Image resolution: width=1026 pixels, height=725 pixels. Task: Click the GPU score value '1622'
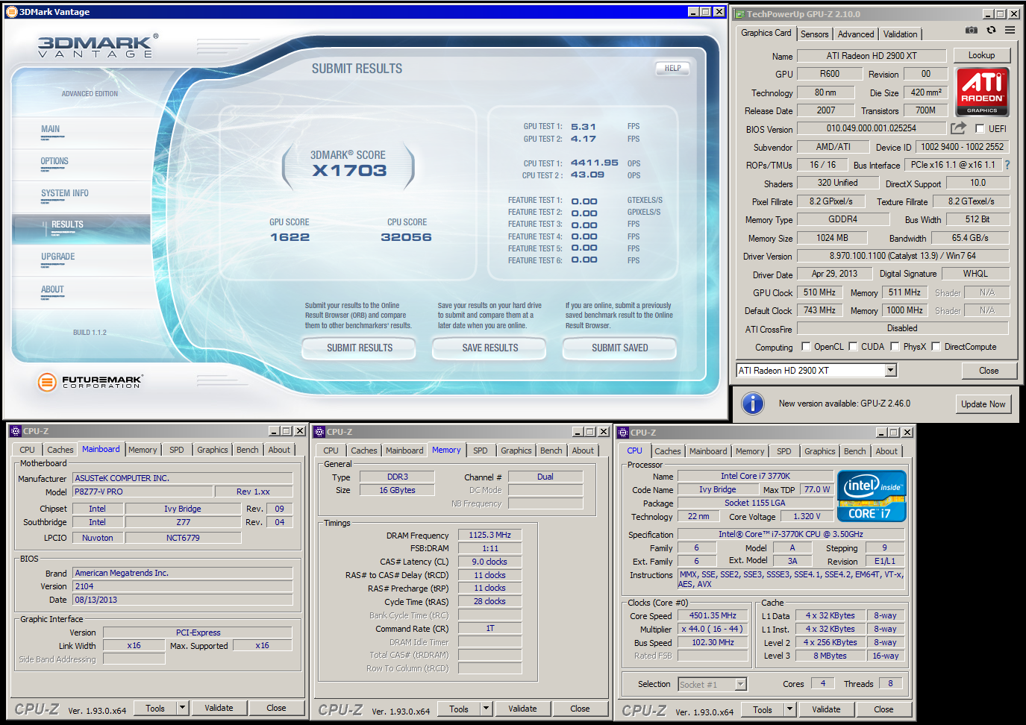click(x=290, y=237)
